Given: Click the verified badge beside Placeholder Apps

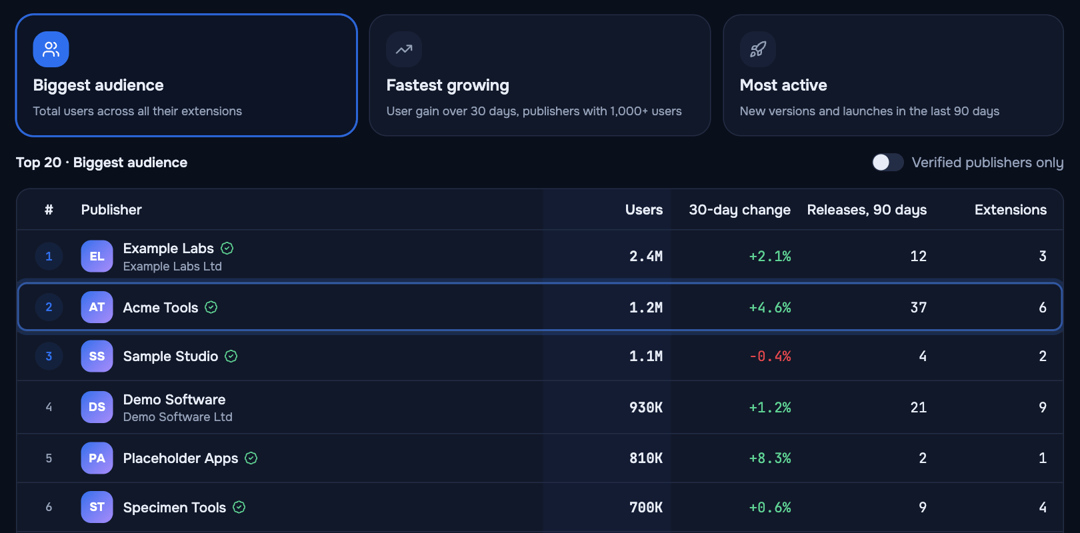Looking at the screenshot, I should coord(251,458).
